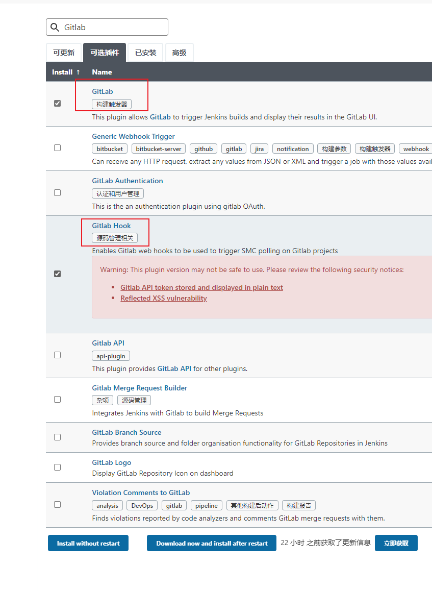Click the '22 小时 之前获取了更新信息' text
The image size is (432, 591).
(326, 543)
